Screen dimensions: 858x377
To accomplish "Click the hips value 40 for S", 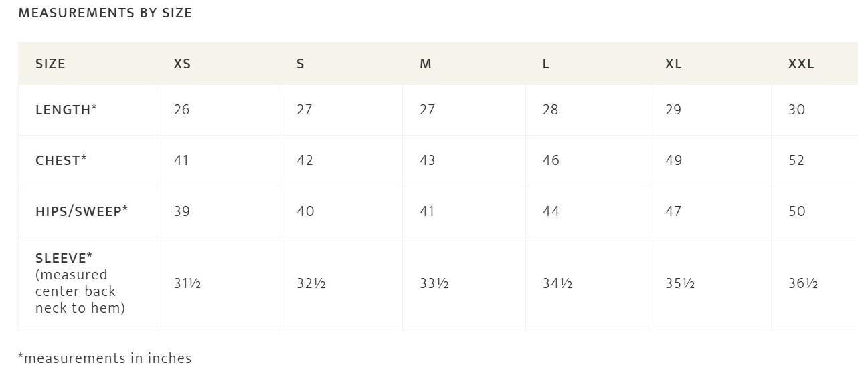I will coord(305,211).
